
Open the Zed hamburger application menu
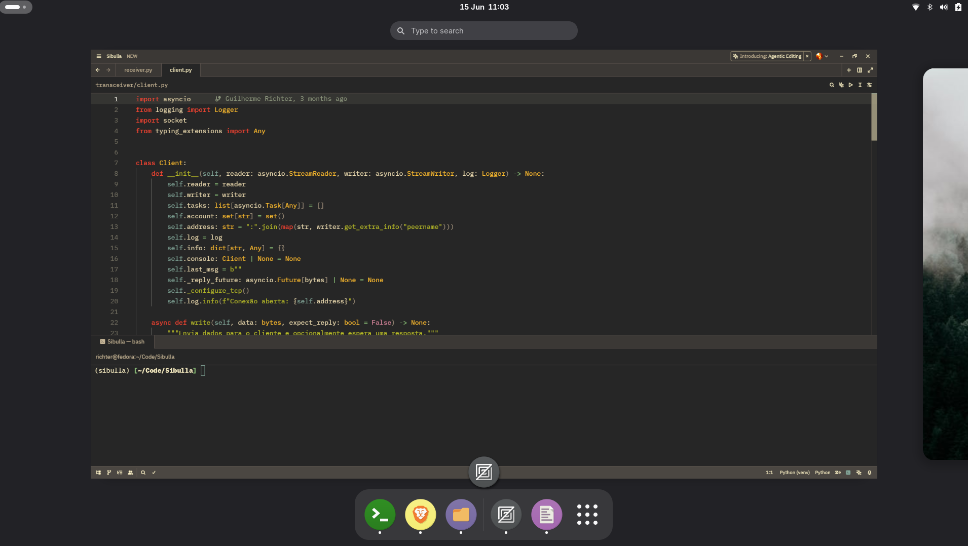[x=99, y=56]
